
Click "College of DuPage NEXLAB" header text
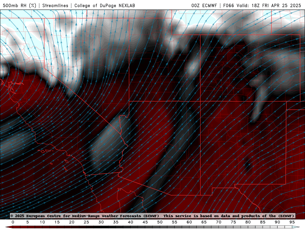coord(104,5)
